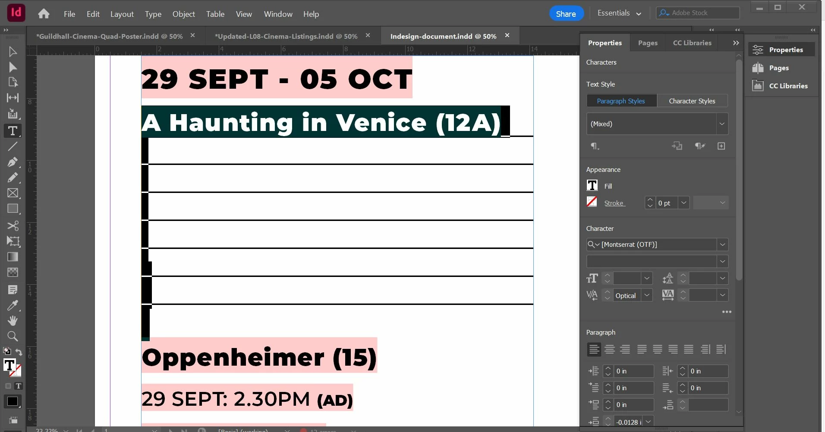Set Align Right paragraph alignment

625,349
